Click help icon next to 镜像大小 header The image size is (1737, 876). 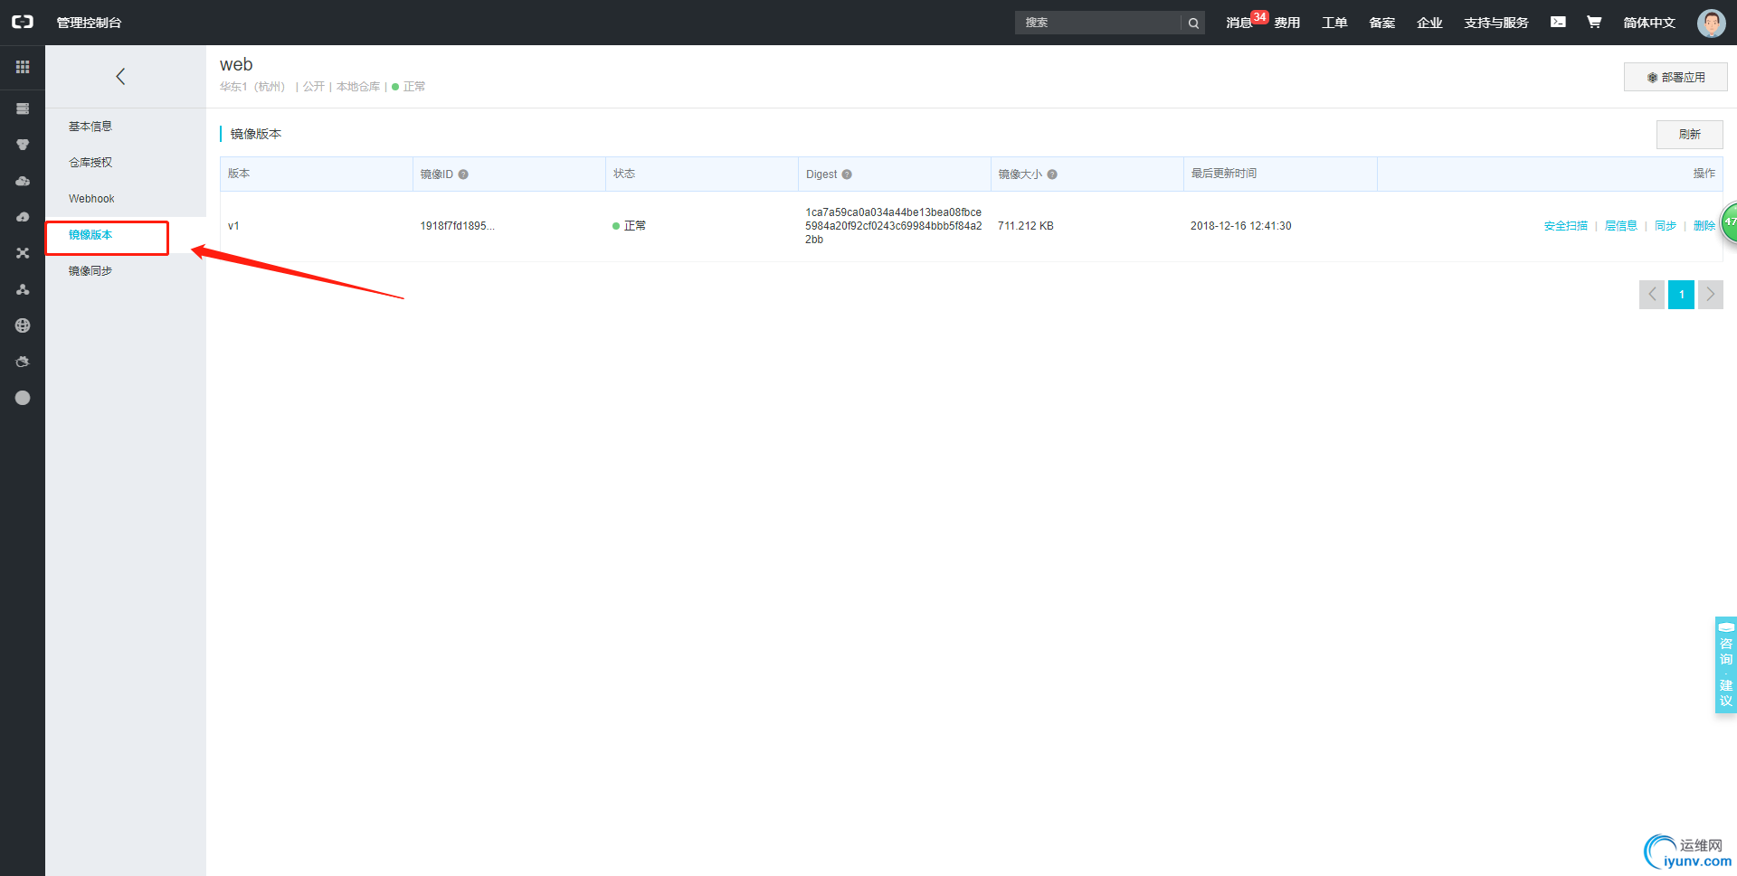pyautogui.click(x=1052, y=174)
